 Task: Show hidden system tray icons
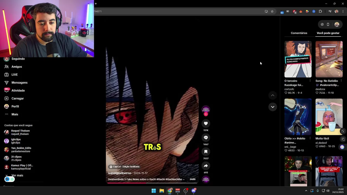(306, 191)
